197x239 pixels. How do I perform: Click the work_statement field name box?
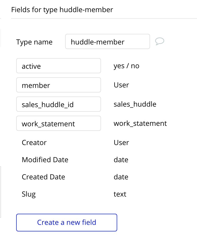click(x=59, y=124)
